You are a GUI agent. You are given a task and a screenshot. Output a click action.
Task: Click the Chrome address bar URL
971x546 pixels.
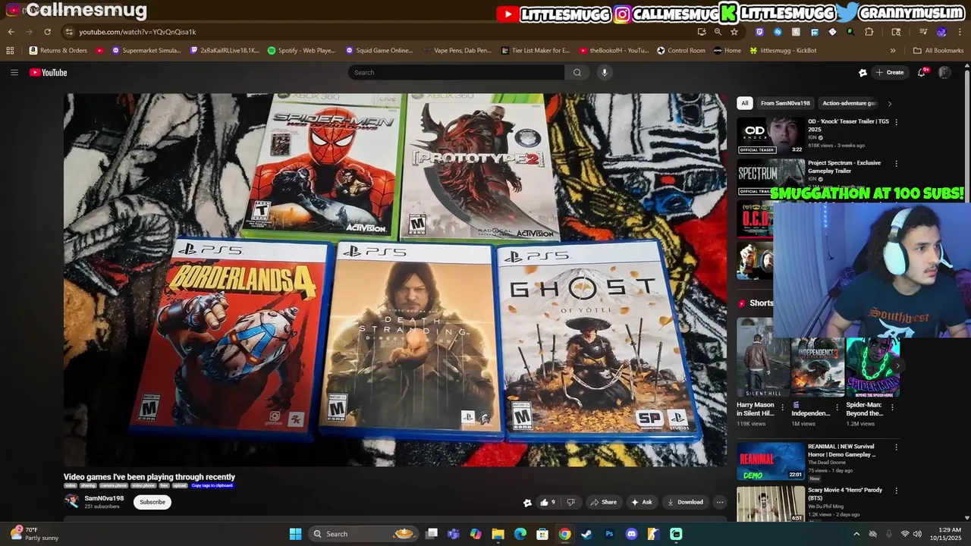point(137,32)
